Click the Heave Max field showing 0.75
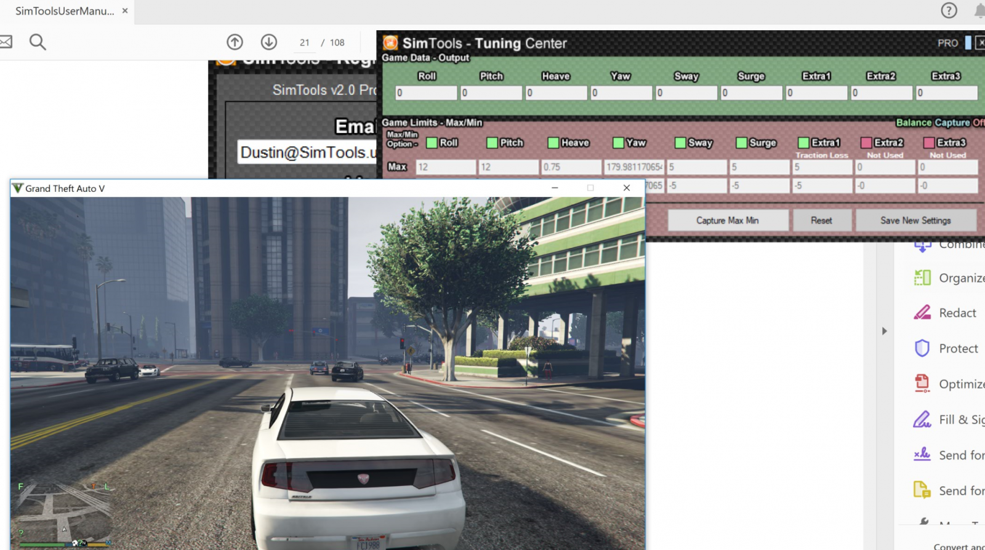Viewport: 985px width, 550px height. pyautogui.click(x=571, y=167)
